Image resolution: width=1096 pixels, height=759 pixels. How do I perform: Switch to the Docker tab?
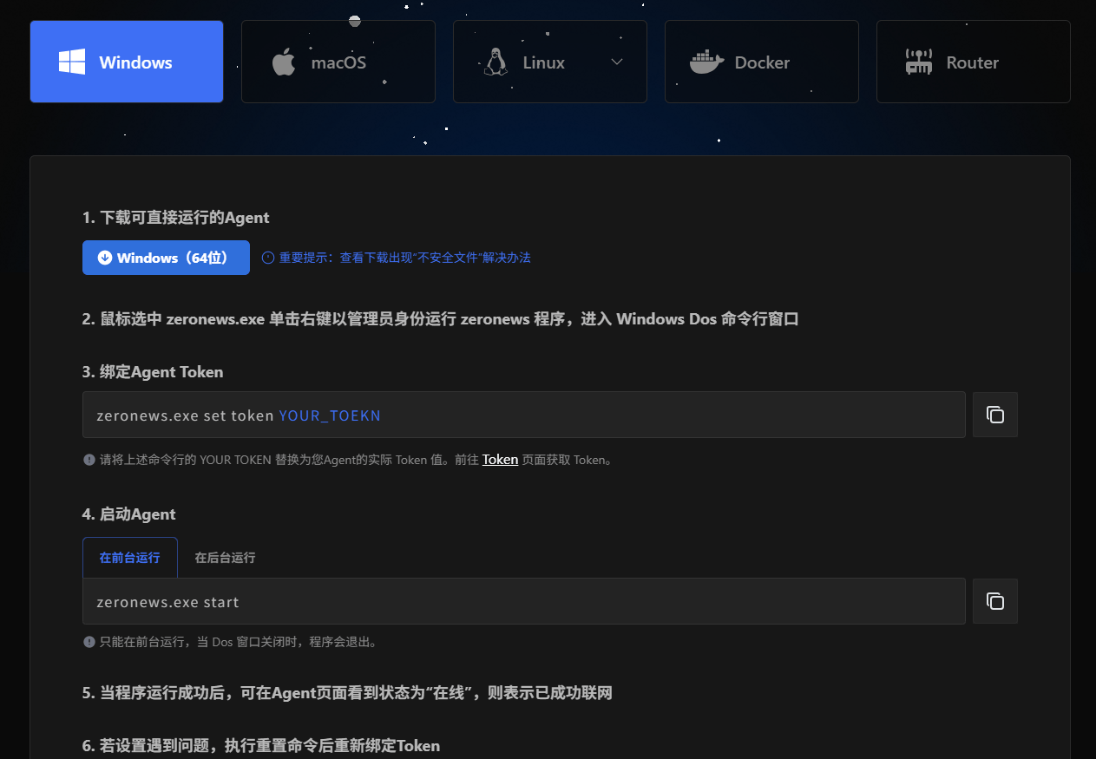pos(761,62)
